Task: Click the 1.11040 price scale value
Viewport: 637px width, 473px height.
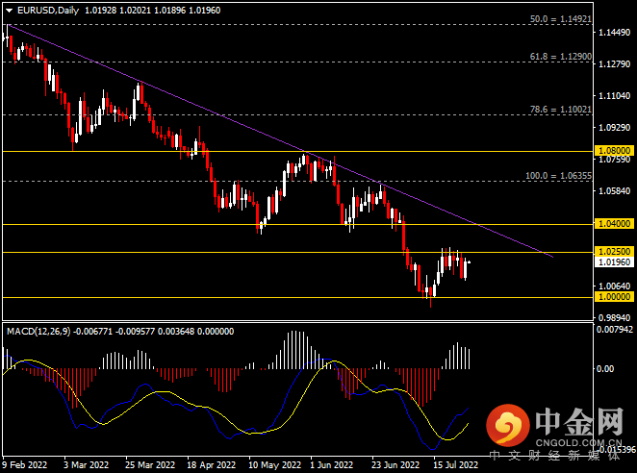Action: [615, 96]
